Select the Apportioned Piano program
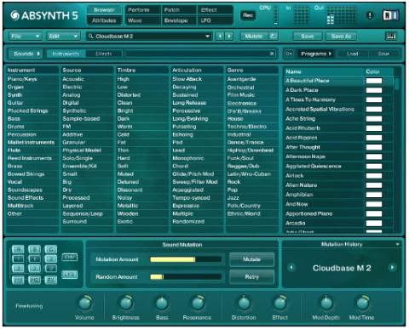Screen dimensions: 409x329 (324, 213)
